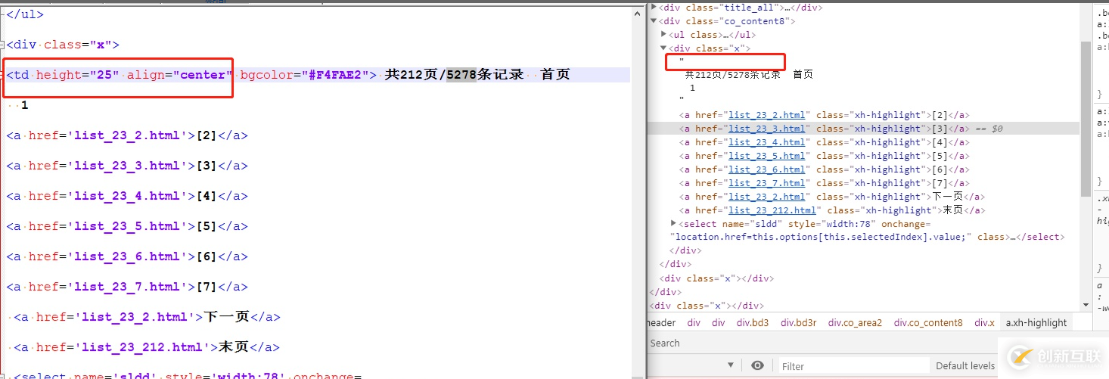Screen dimensions: 1109x379
Task: Select the div.co_area2 breadcrumb
Action: tap(855, 323)
